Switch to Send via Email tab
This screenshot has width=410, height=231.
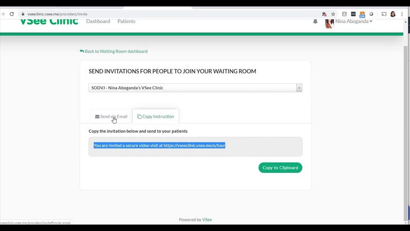click(x=111, y=116)
